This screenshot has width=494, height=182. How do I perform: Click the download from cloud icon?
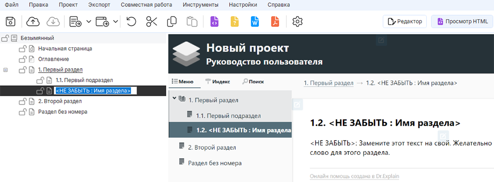[53, 22]
